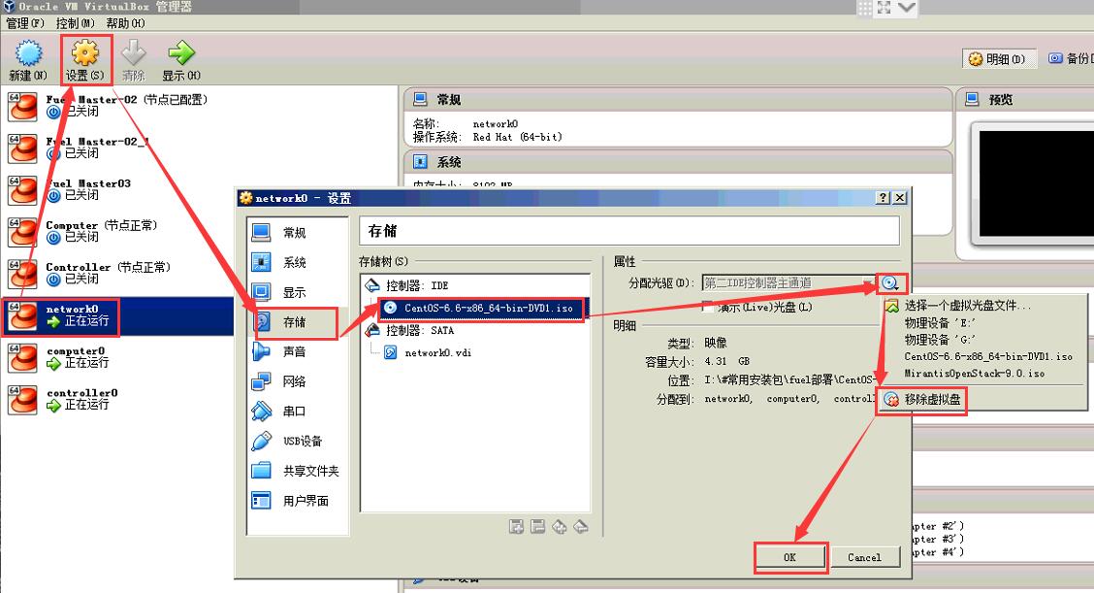This screenshot has height=593, width=1094.
Task: Click the dialog help question-mark button
Action: click(884, 198)
